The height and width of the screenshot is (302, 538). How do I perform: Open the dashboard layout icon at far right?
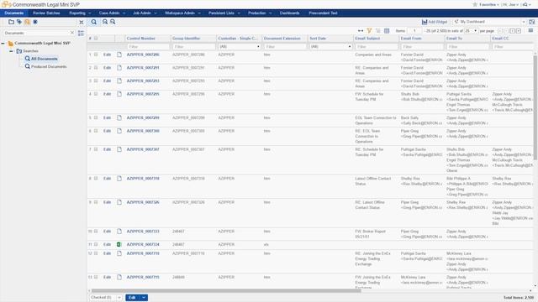[531, 22]
